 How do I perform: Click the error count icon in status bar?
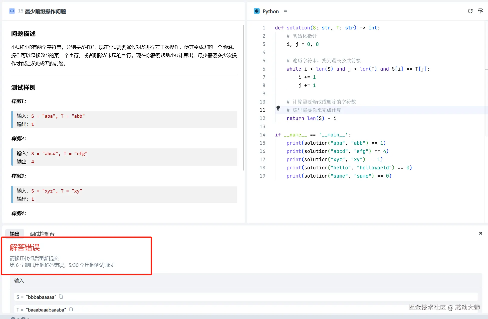pyautogui.click(x=13, y=318)
